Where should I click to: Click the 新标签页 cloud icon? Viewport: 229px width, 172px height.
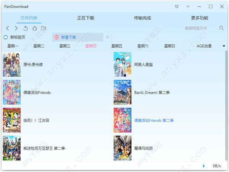[x=6, y=37]
